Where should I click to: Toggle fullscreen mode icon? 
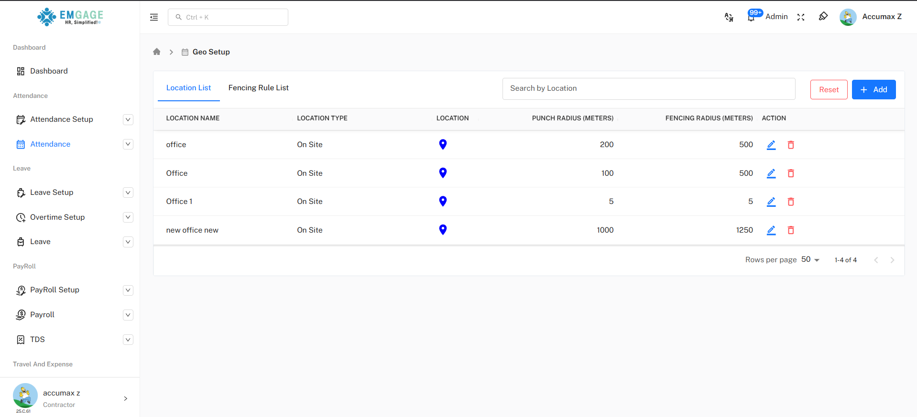click(x=801, y=17)
